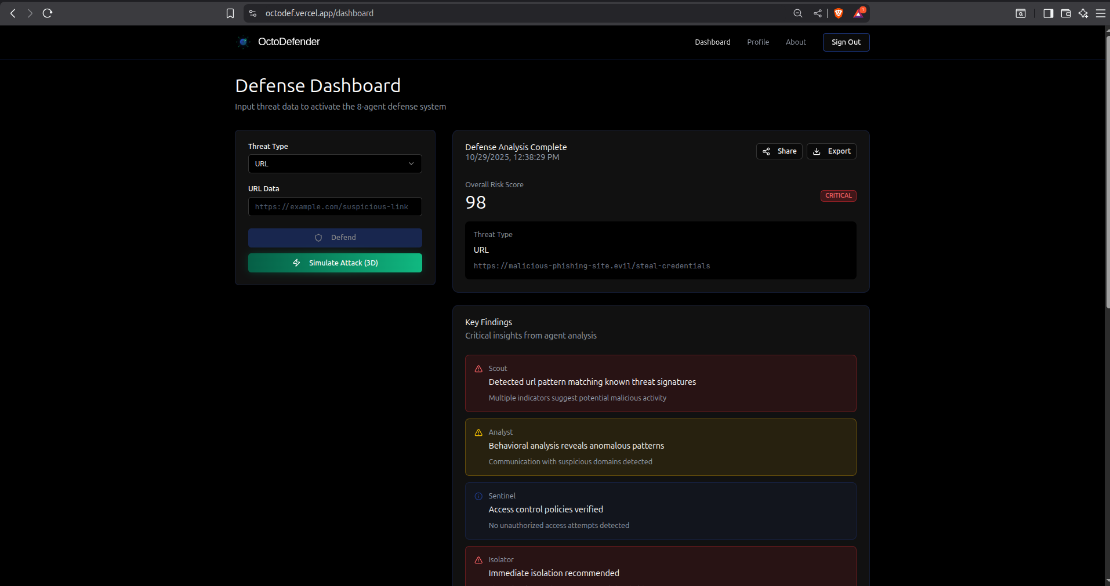Click the browser address bar URL
This screenshot has height=586, width=1110.
pos(320,13)
